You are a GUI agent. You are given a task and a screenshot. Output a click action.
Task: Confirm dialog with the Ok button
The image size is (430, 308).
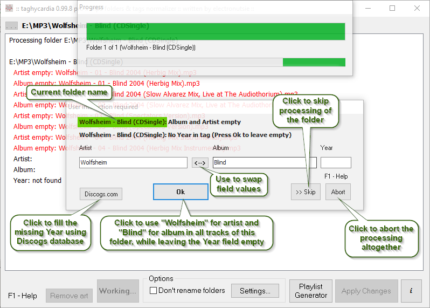point(181,192)
